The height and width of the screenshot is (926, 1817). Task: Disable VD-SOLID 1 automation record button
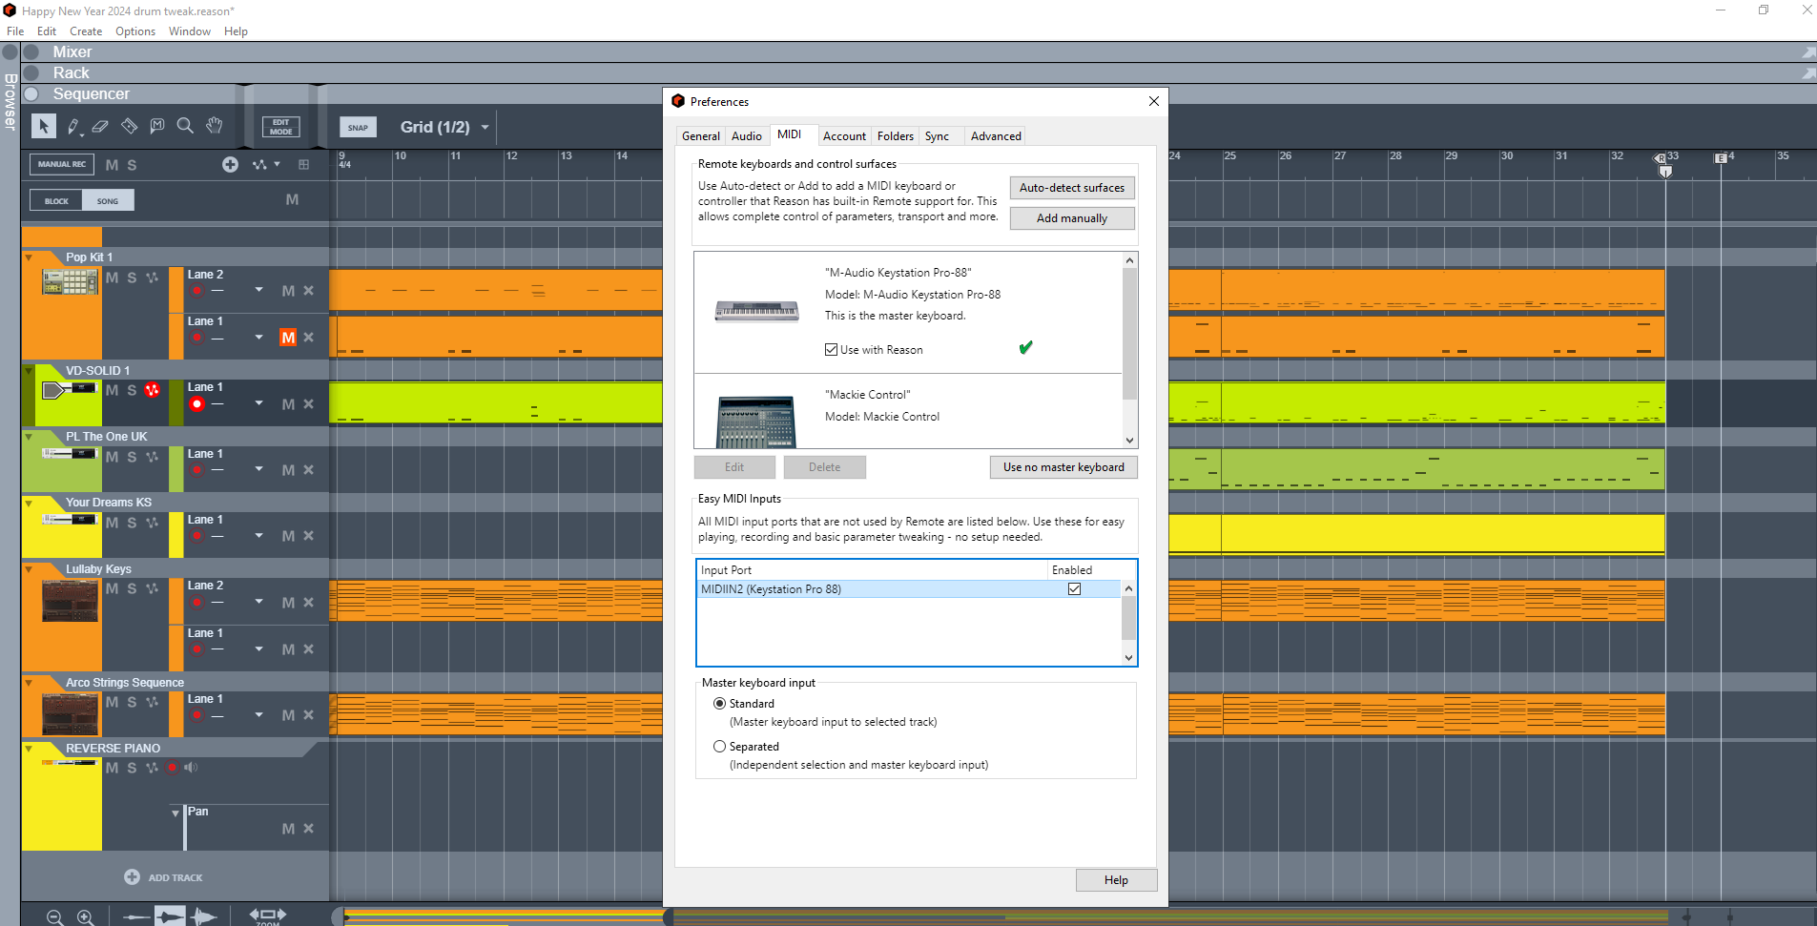coord(152,390)
